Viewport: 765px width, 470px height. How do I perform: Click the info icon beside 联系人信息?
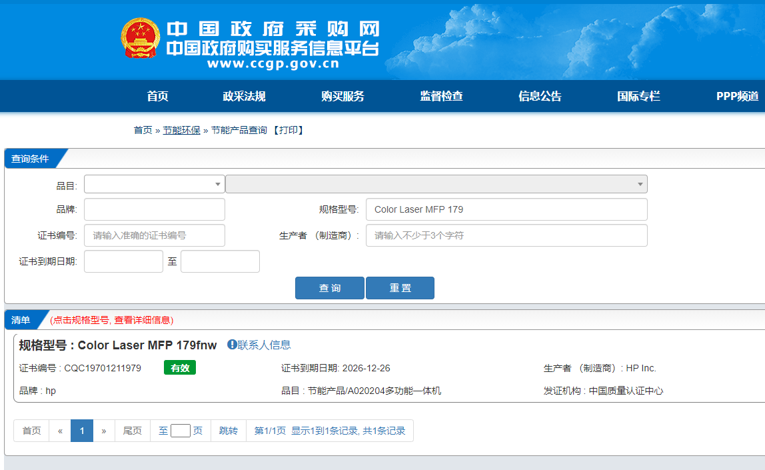232,345
